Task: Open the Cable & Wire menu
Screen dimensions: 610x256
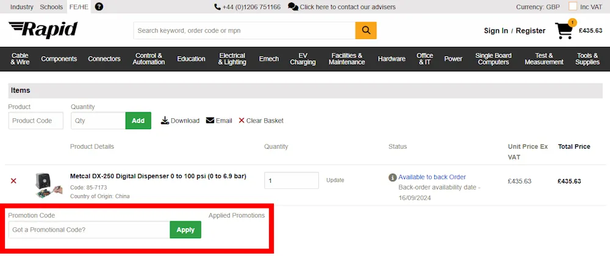Action: tap(20, 59)
